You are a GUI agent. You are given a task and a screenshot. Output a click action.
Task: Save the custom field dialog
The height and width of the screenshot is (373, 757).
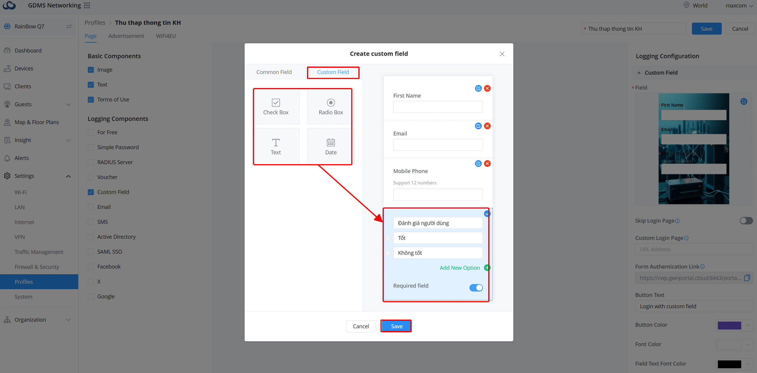coord(396,326)
